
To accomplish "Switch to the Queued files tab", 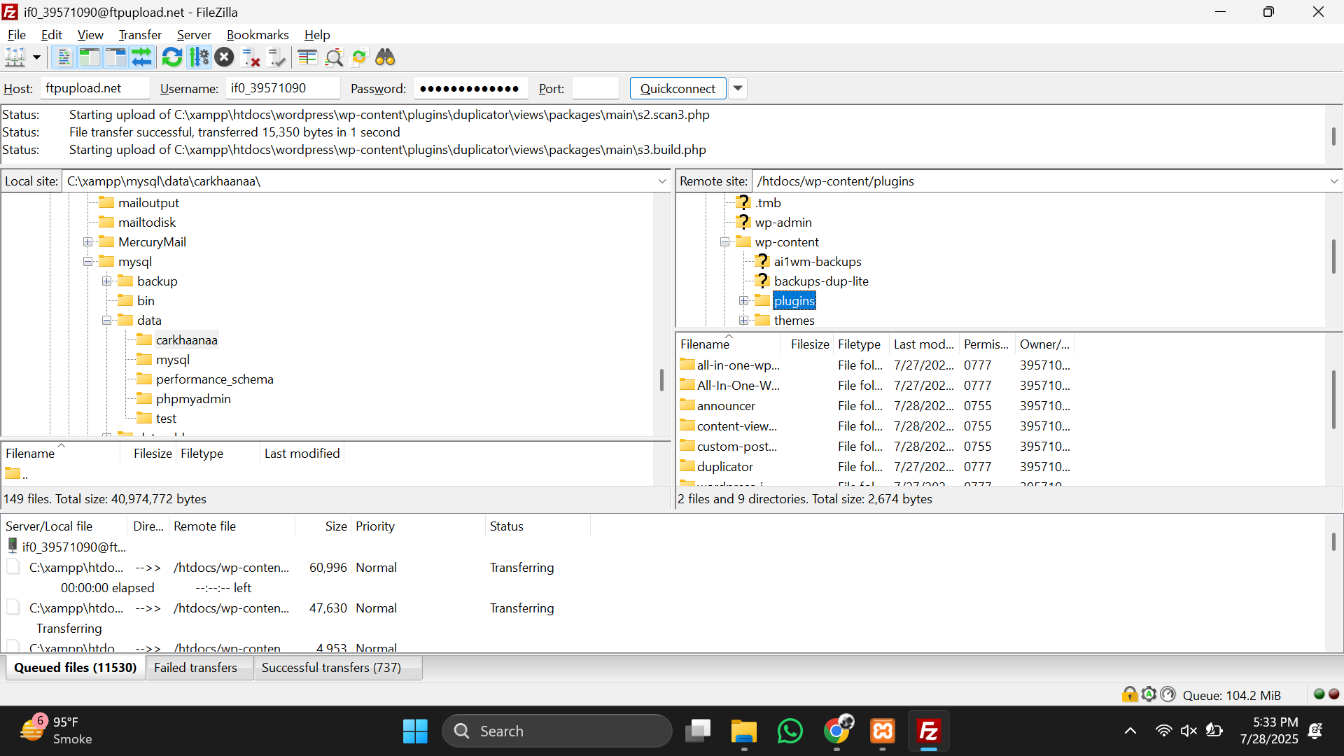I will tap(76, 668).
